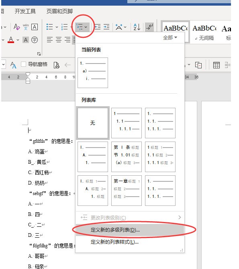239x269 pixels.
Task: Open the font dialog launcher
Action: tap(39, 54)
